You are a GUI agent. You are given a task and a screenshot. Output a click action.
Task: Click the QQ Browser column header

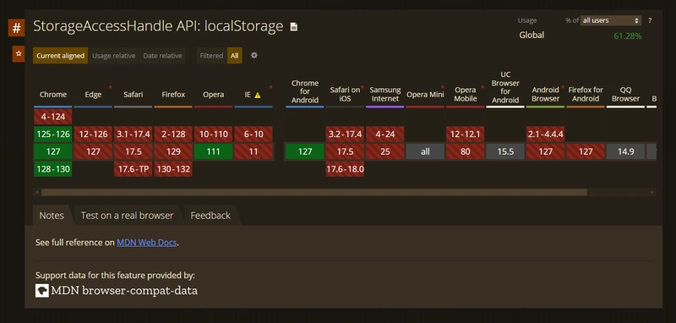(625, 94)
